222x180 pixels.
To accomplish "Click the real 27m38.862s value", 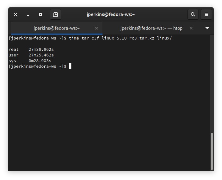I will pyautogui.click(x=41, y=50).
